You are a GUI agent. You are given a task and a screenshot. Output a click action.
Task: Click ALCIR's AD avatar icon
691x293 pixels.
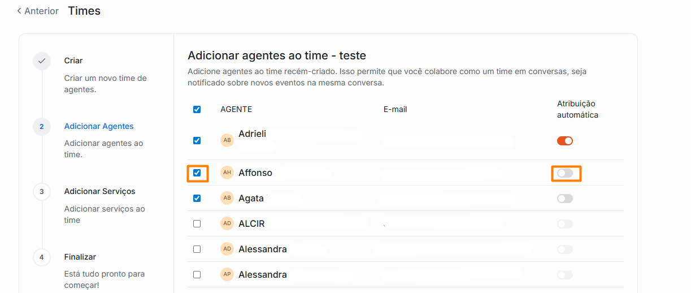tap(227, 223)
